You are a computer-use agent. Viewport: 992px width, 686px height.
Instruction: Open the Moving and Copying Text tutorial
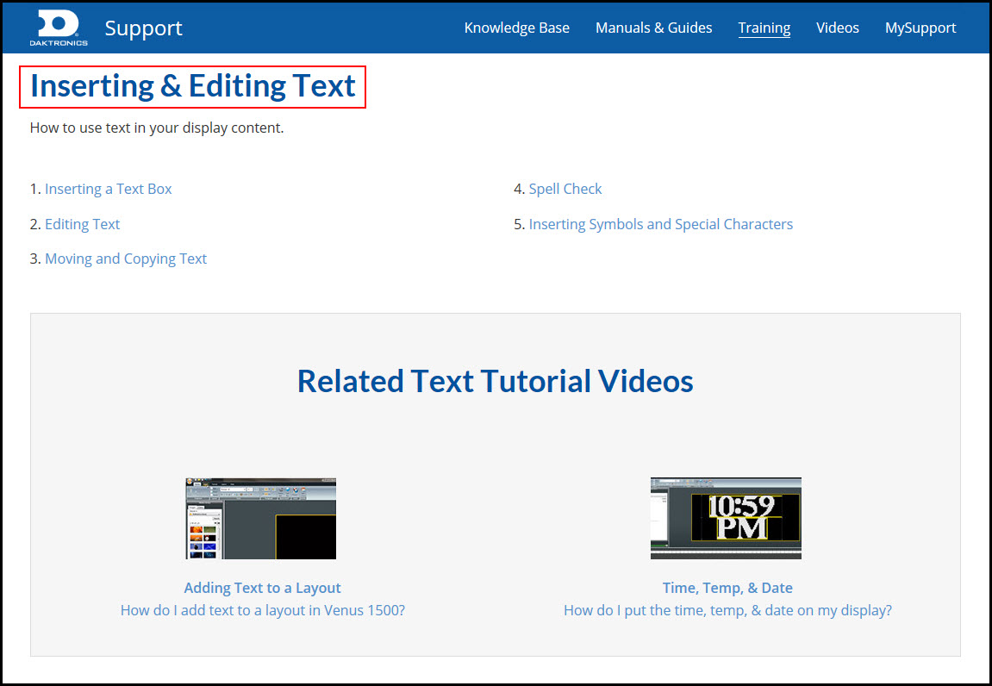126,258
